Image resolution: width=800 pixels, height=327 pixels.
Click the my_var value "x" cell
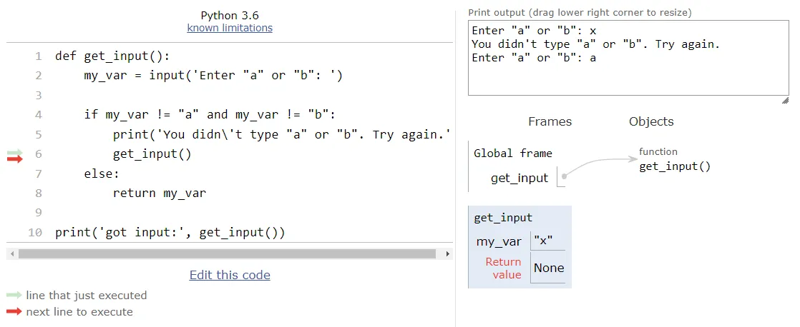(x=547, y=241)
